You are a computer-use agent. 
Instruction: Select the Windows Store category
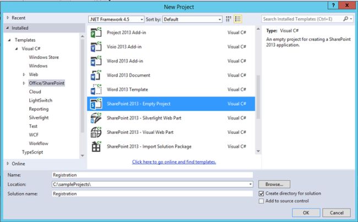pyautogui.click(x=44, y=57)
